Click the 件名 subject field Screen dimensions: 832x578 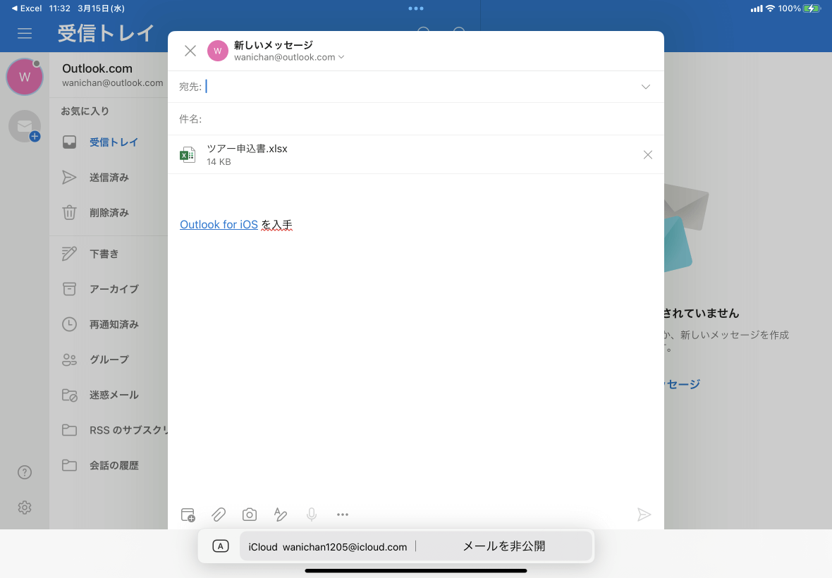coord(416,119)
